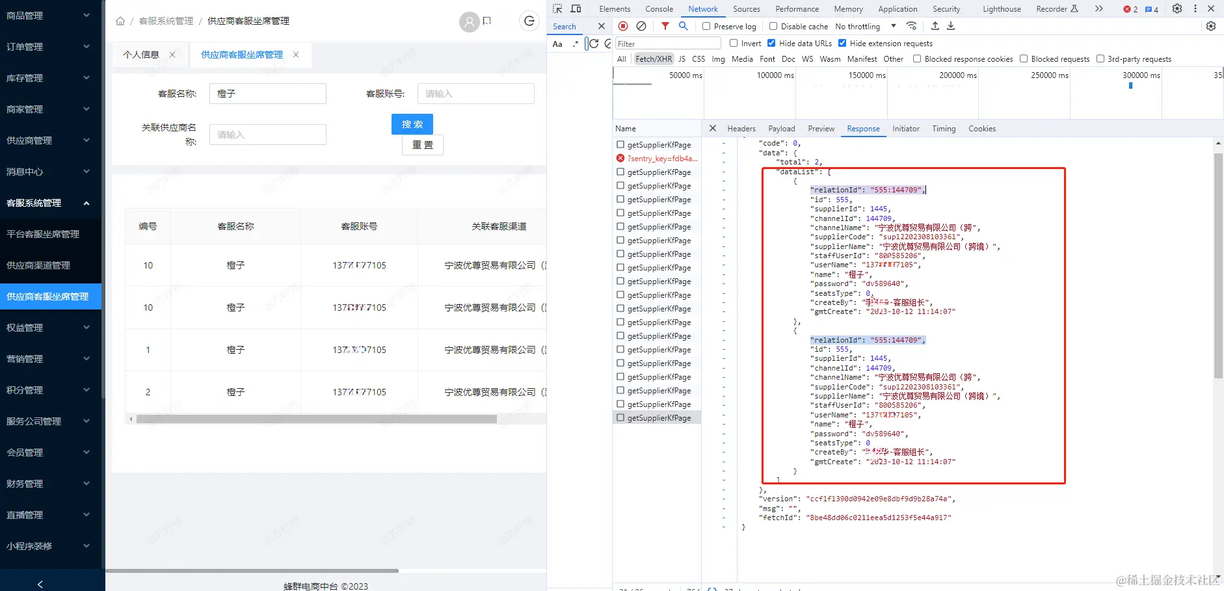Focus the 客服账号 input field
Screen dimensions: 1224x591
pyautogui.click(x=476, y=94)
